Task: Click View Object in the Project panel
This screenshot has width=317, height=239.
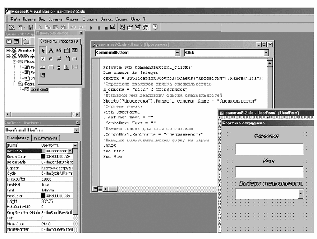Action: [x=16, y=41]
